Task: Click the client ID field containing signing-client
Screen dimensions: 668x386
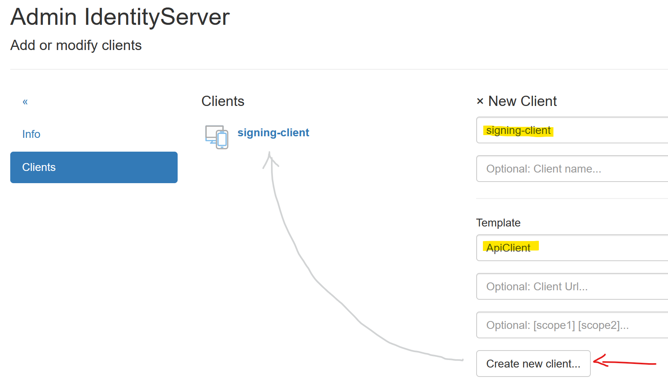Action: tap(571, 130)
